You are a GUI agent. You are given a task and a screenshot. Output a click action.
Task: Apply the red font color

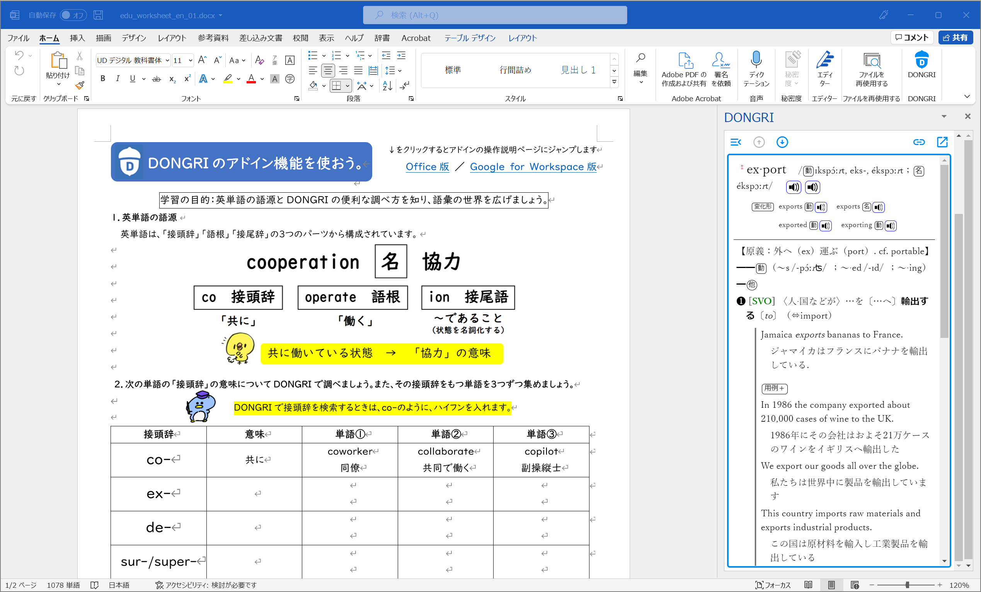pos(251,79)
